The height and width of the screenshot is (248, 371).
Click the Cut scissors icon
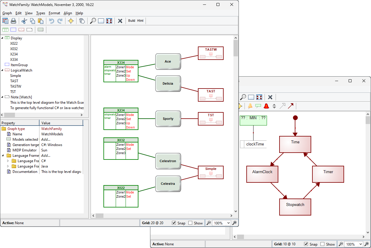[x=24, y=21]
